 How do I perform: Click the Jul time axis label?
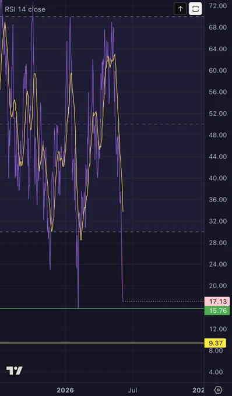132,390
